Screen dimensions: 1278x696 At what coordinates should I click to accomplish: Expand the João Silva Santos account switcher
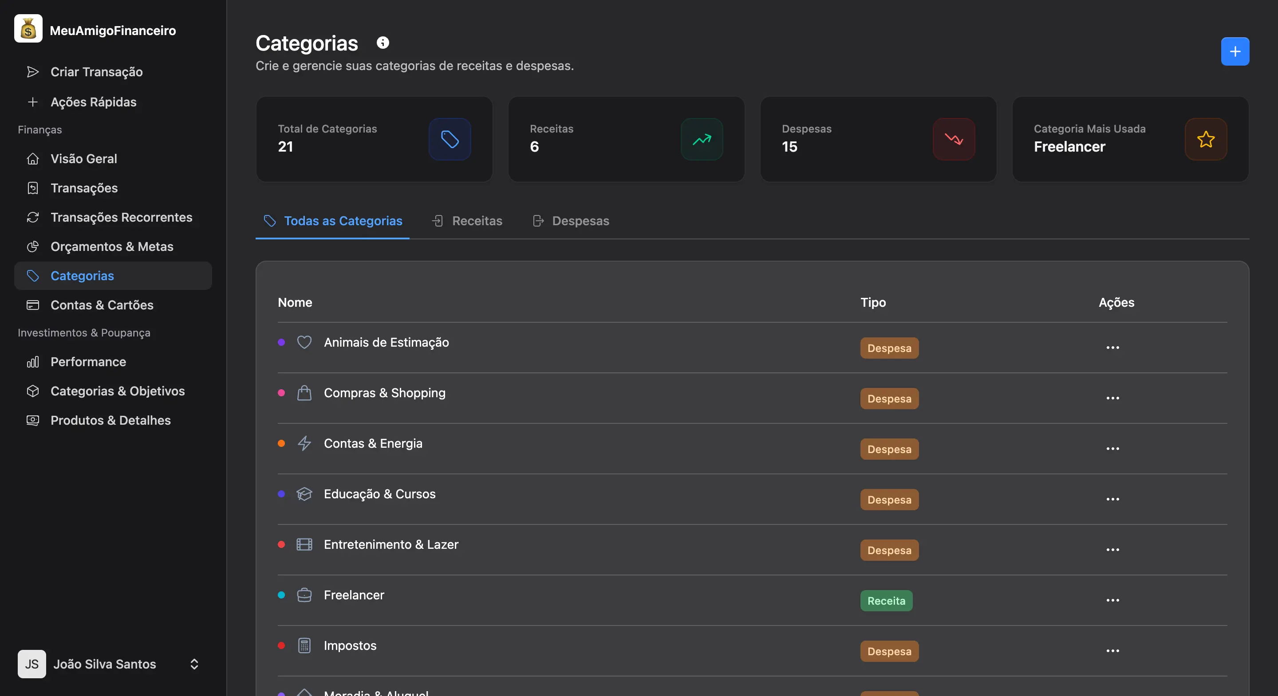tap(193, 664)
